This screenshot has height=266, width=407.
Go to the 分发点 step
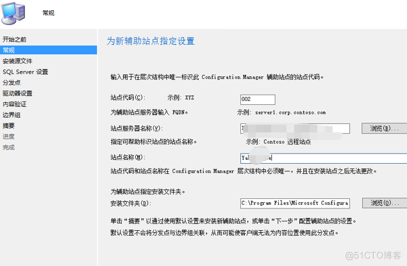pyautogui.click(x=12, y=82)
